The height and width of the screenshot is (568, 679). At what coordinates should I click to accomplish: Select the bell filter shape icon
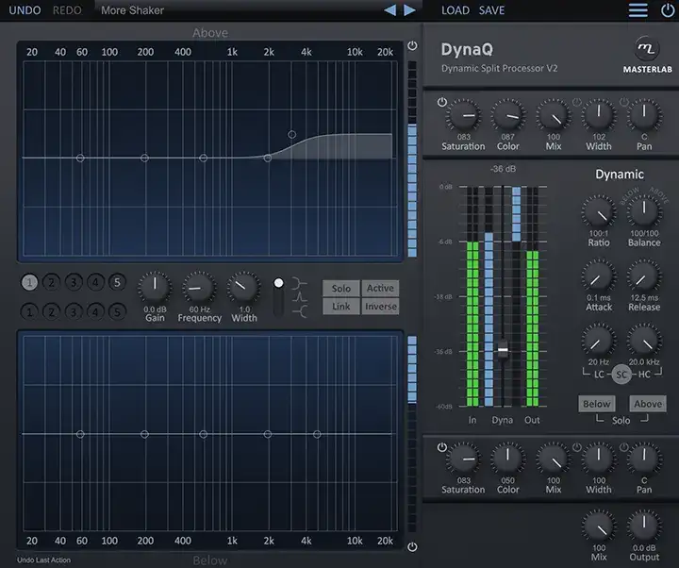pyautogui.click(x=300, y=297)
